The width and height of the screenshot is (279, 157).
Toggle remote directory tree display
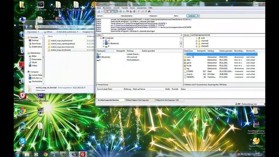pos(112,11)
